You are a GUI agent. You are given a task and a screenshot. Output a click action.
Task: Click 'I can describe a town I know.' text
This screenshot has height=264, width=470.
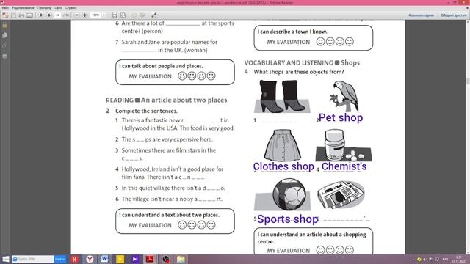point(292,32)
